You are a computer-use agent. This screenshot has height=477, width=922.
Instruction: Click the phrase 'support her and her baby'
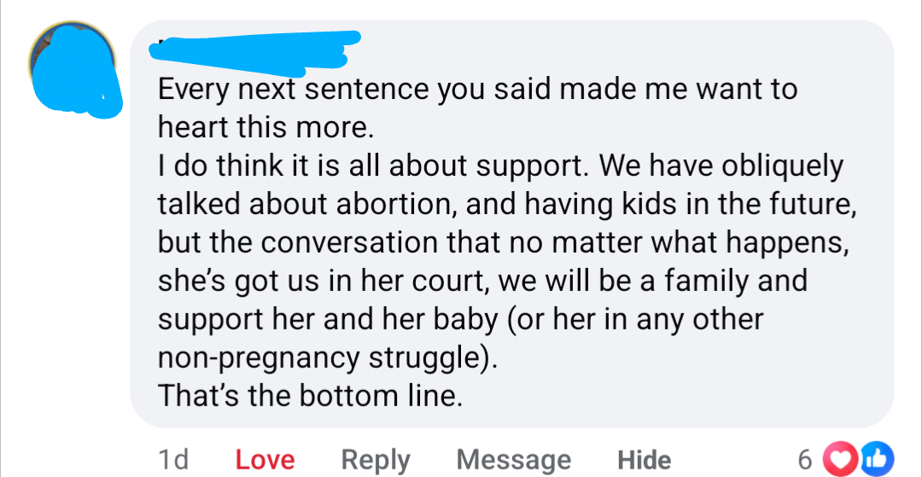click(x=328, y=319)
